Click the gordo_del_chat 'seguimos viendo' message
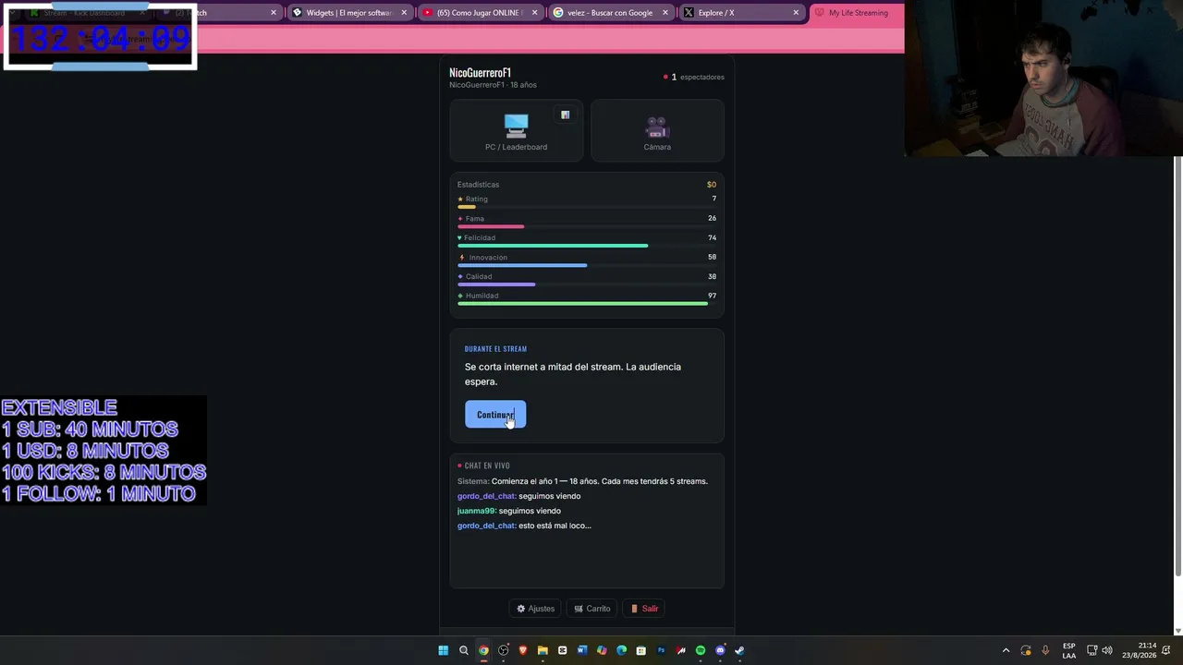Viewport: 1183px width, 665px height. pyautogui.click(x=518, y=496)
